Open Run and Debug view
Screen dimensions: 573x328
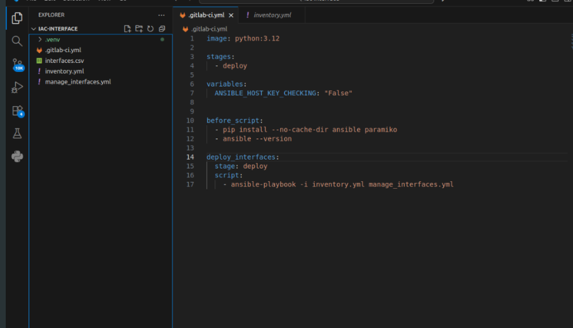click(17, 88)
